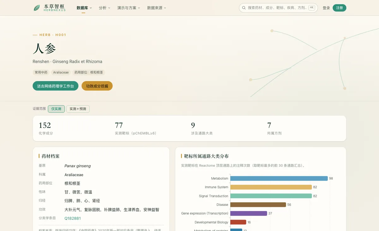Click the 送去网络药理学工作台 button
379x231 pixels.
pyautogui.click(x=56, y=86)
